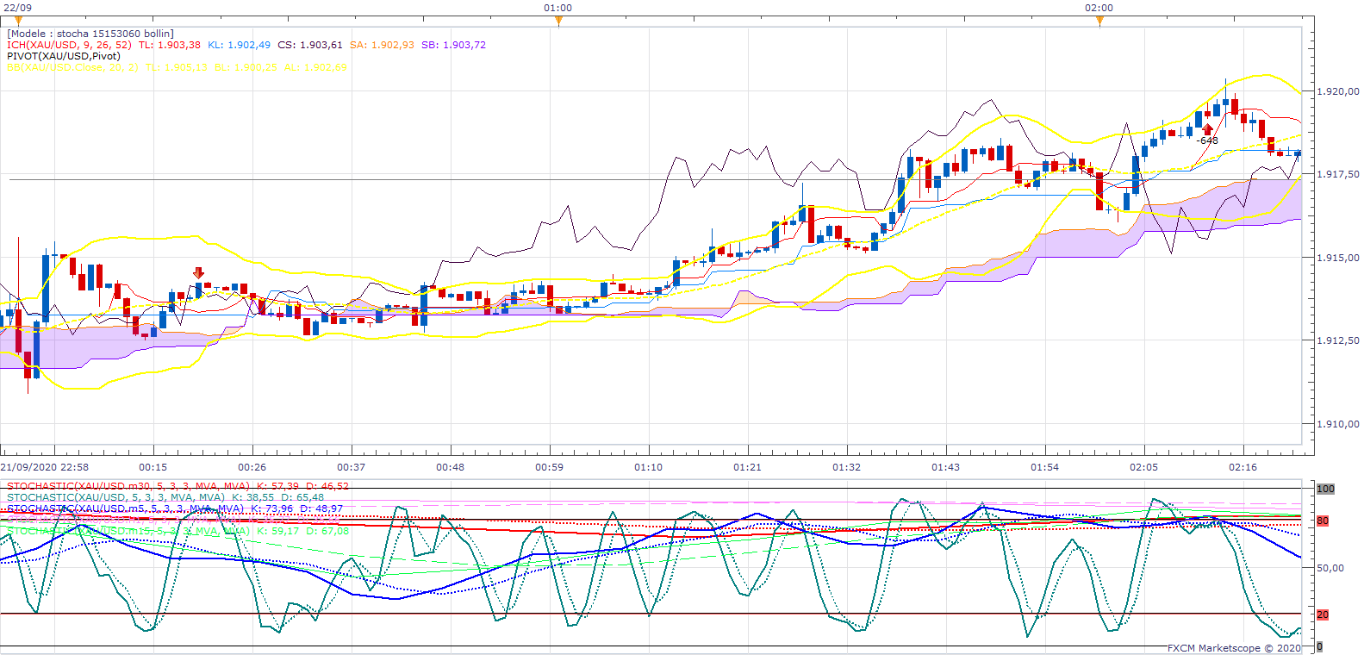The image size is (1364, 655).
Task: Click the stochastic 50,00 level label
Action: coord(1330,568)
